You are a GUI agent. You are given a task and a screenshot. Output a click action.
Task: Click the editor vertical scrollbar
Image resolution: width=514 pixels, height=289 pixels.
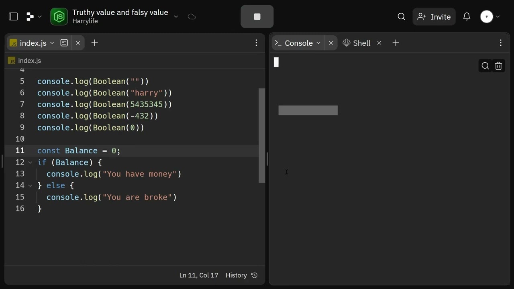point(262,135)
